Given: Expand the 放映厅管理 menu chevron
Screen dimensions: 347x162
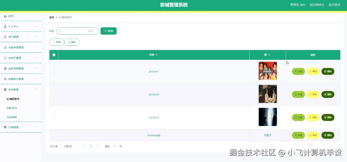Looking at the screenshot, I should tap(37, 58).
